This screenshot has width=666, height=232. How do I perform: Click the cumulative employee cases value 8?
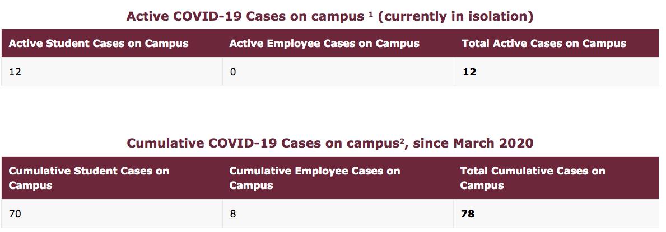(233, 214)
